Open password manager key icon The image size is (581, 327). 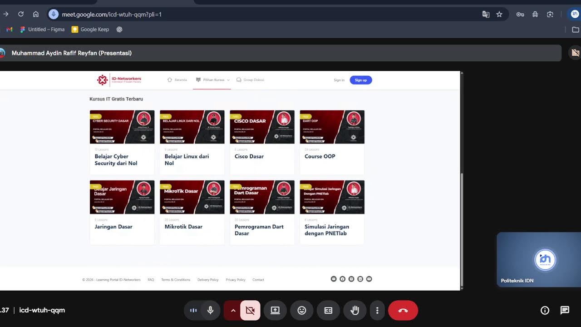520,15
